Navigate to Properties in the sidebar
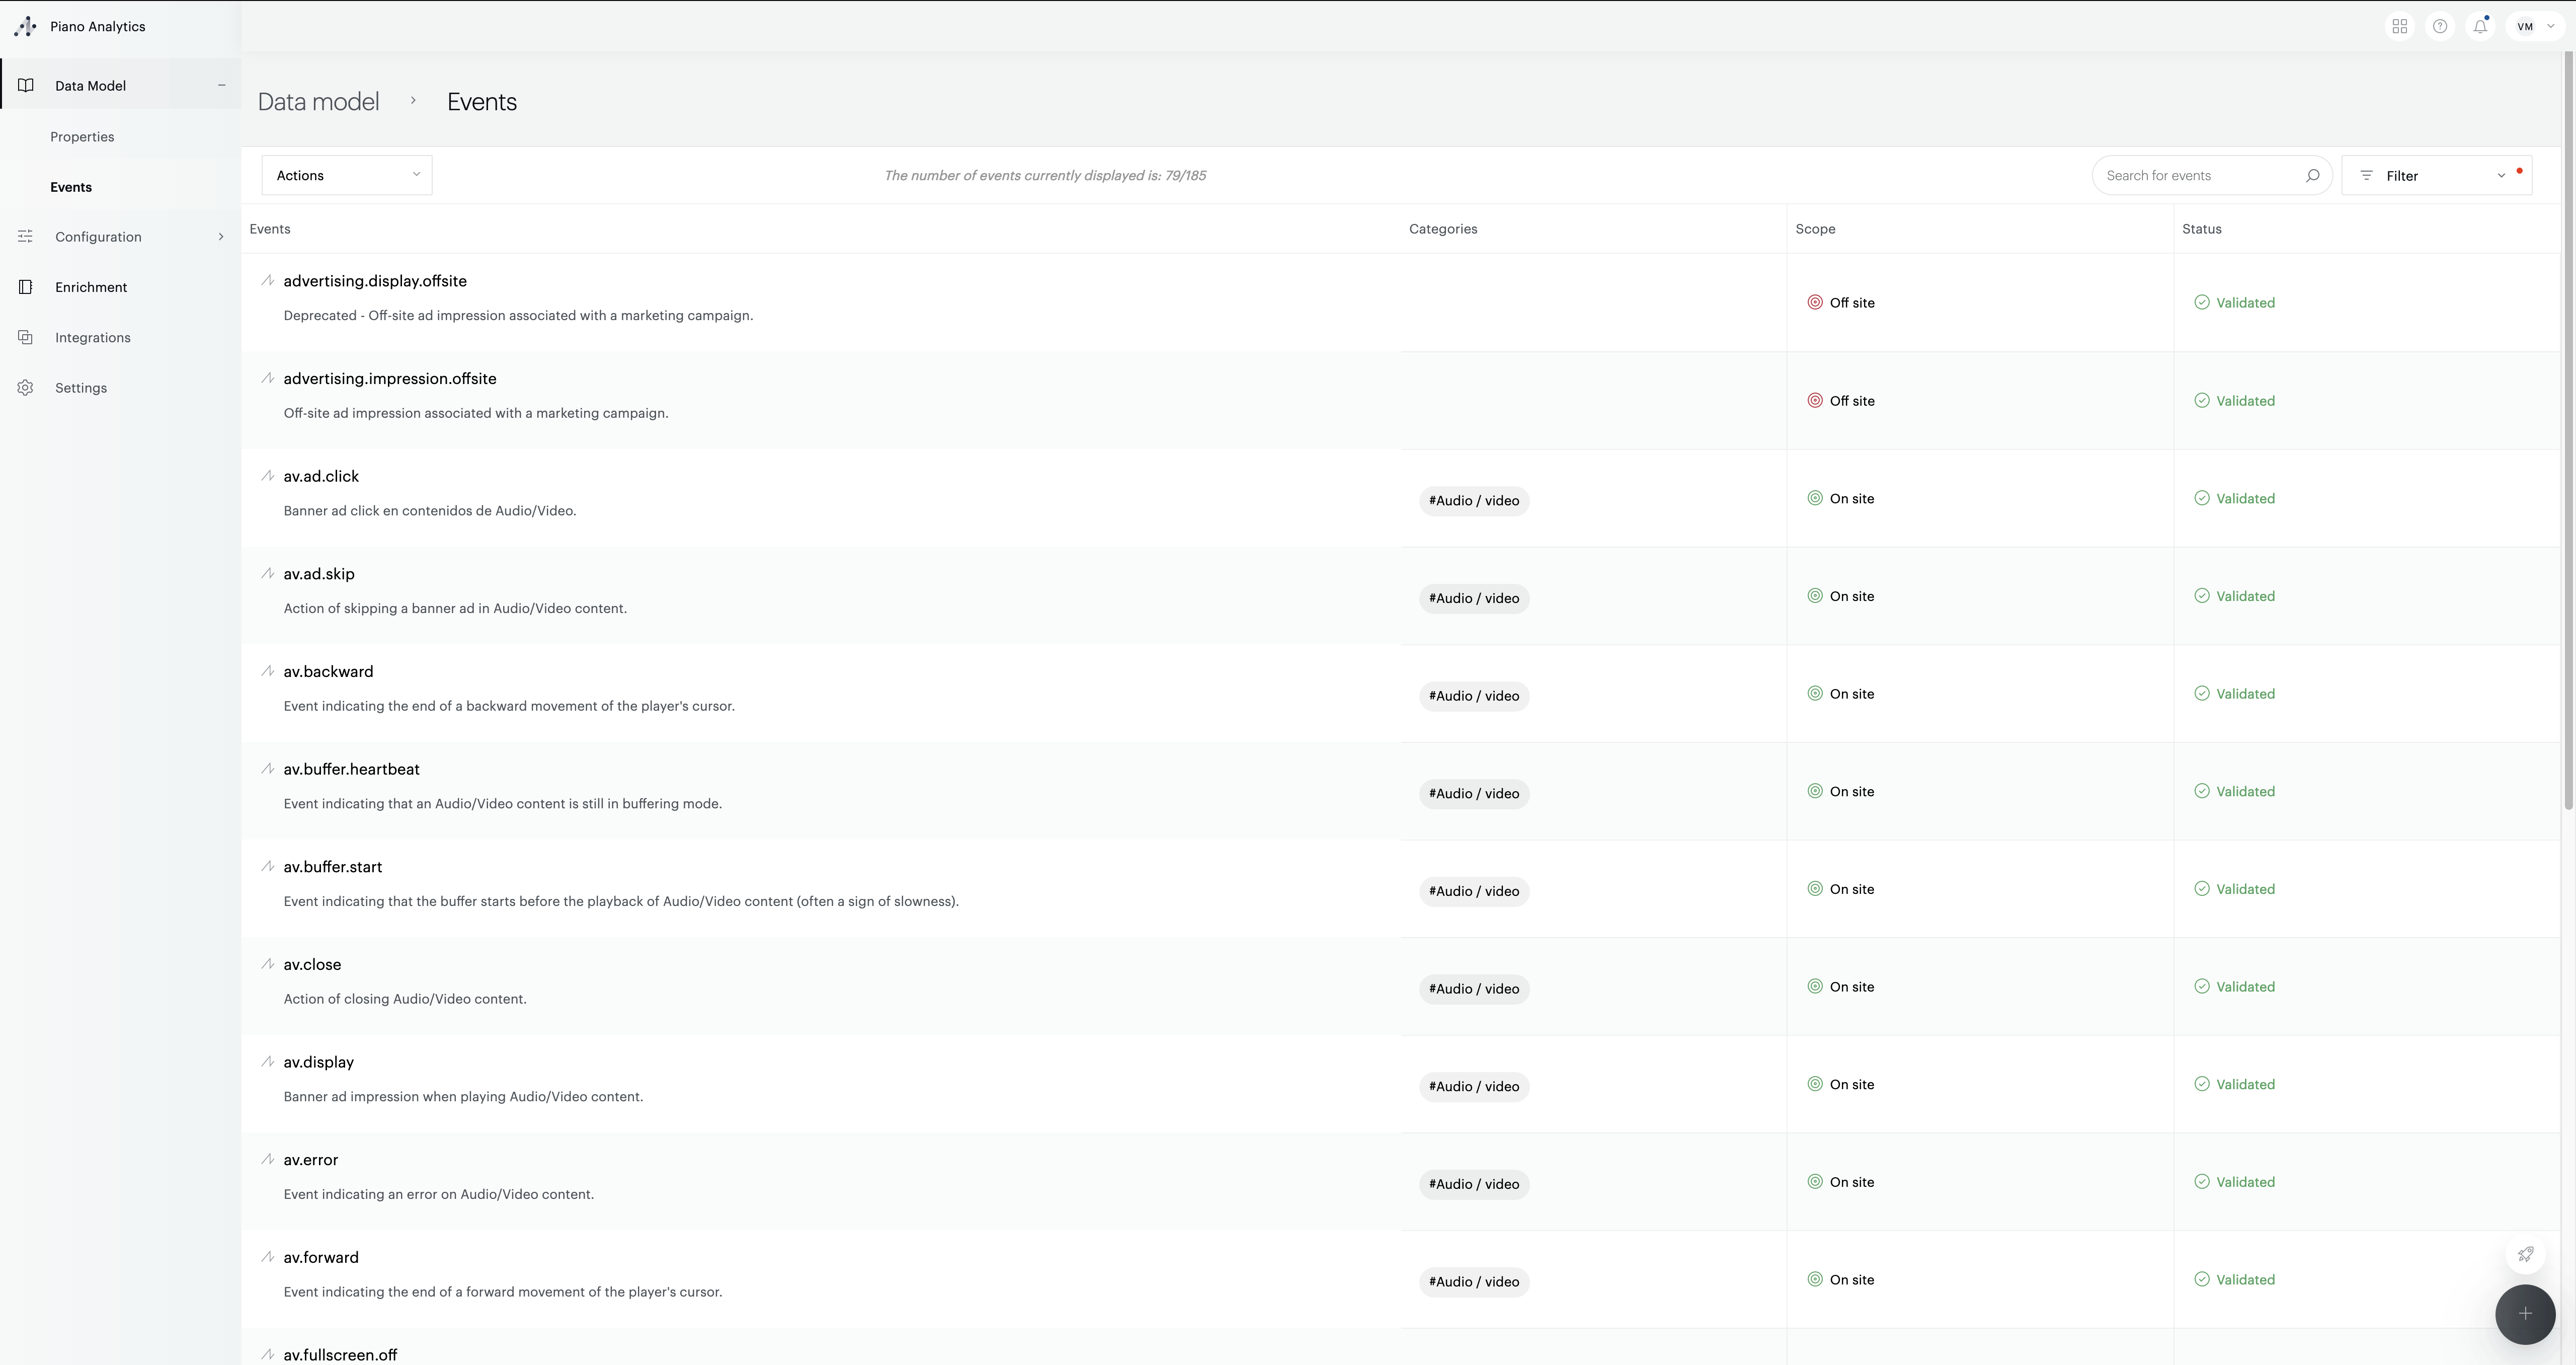This screenshot has height=1365, width=2576. point(82,136)
